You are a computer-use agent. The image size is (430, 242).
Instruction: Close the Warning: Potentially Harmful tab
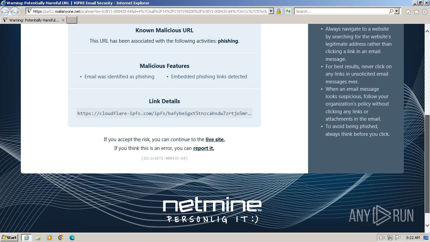tap(63, 20)
